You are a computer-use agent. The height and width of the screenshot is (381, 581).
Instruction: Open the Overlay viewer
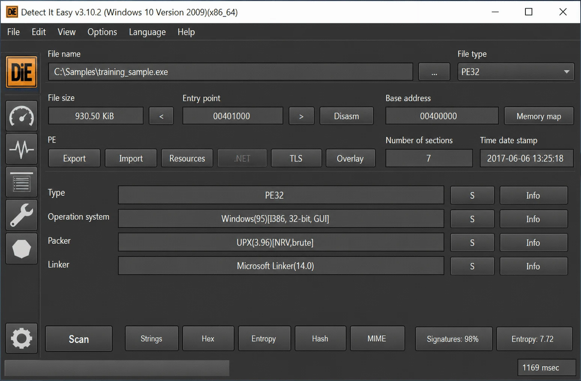click(x=350, y=158)
